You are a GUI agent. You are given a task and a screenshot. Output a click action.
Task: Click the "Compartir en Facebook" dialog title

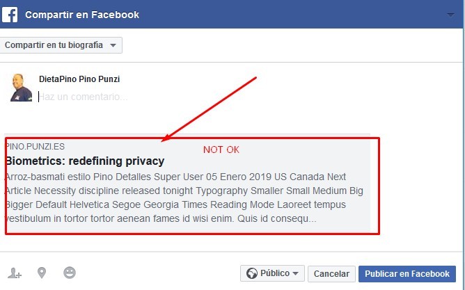tap(82, 15)
